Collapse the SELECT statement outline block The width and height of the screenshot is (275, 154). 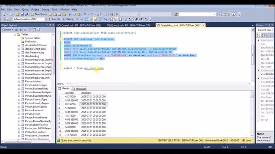click(63, 39)
